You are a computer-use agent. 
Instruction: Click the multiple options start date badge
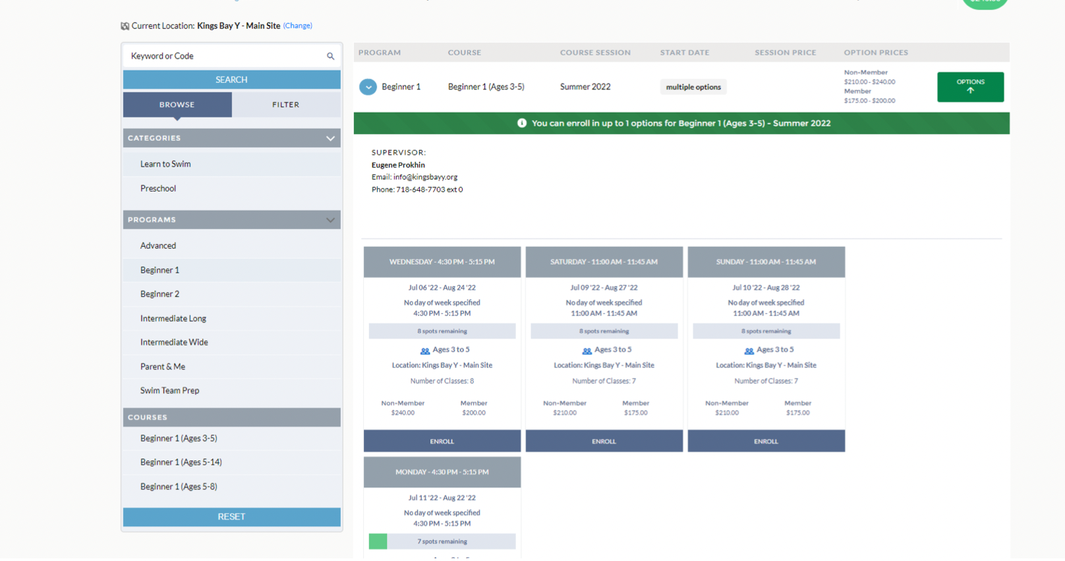693,87
